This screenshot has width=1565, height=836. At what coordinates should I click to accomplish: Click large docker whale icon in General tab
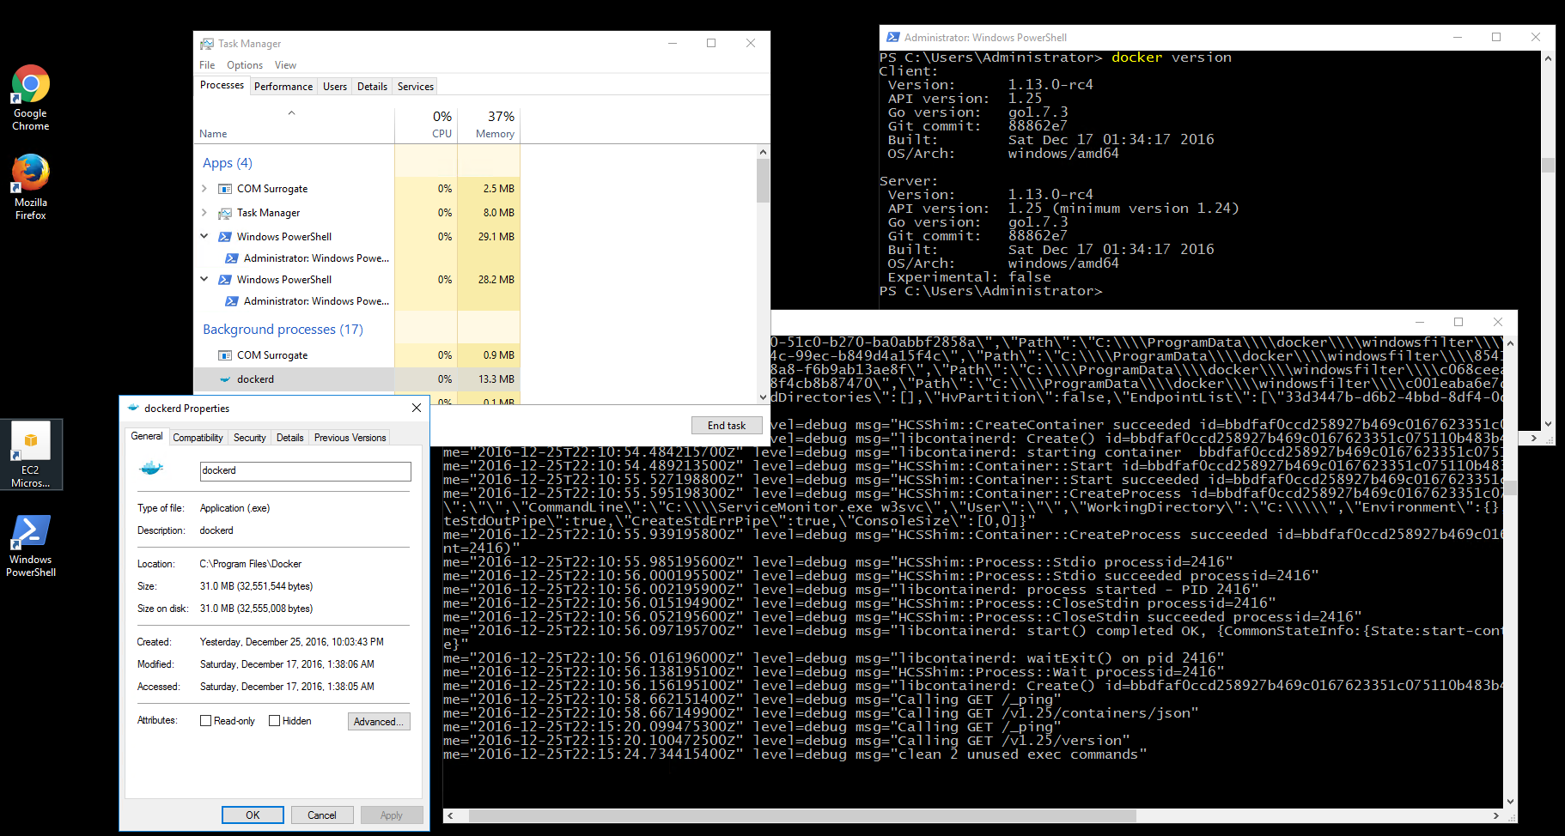click(x=151, y=468)
